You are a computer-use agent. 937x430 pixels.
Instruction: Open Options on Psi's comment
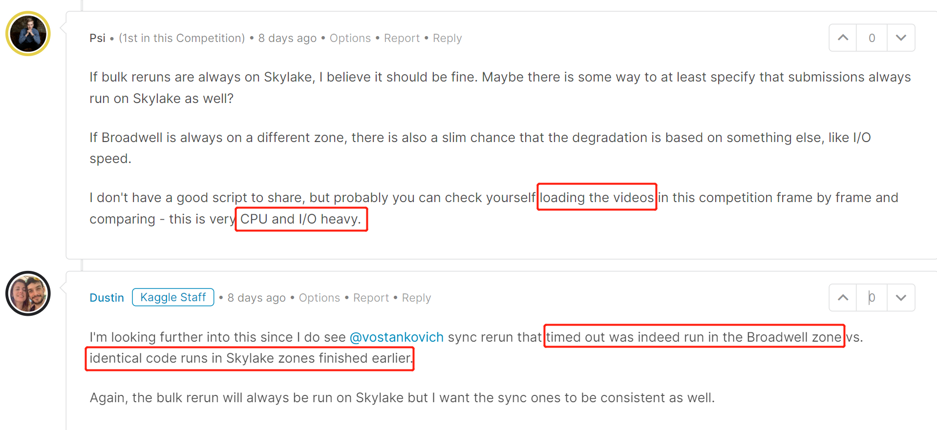(x=350, y=38)
